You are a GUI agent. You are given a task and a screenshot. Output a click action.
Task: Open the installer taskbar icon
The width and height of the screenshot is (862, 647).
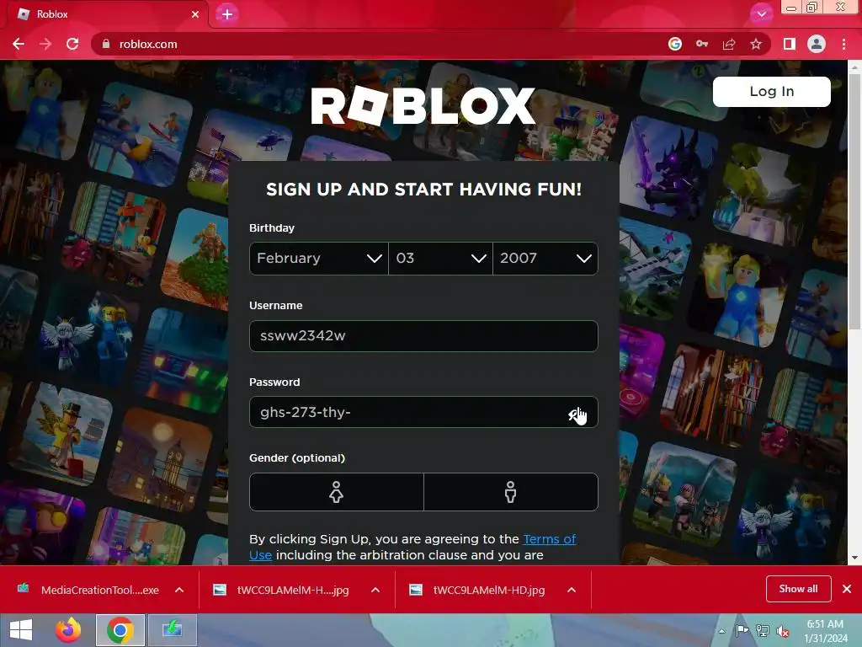point(172,630)
